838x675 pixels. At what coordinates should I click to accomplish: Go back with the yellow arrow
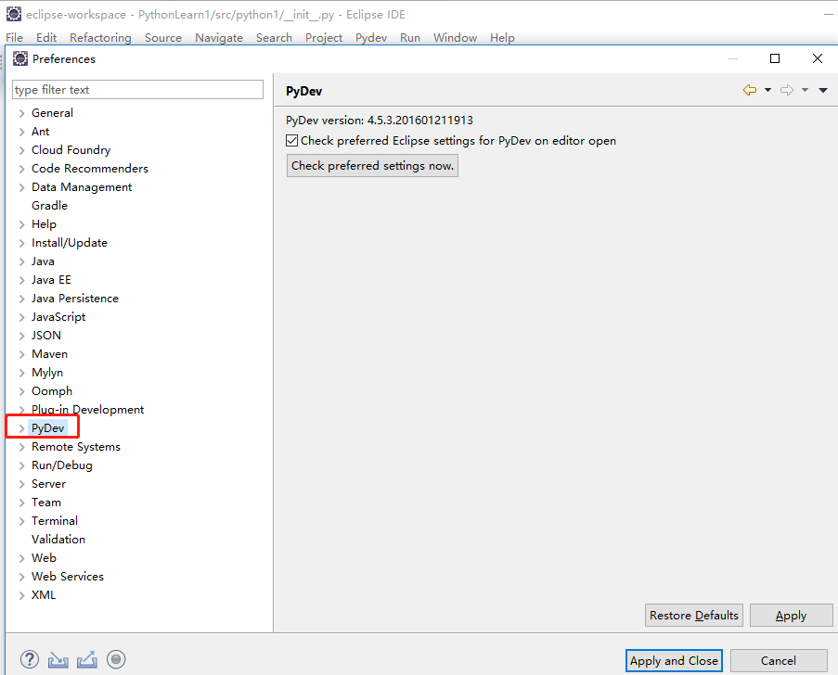point(750,90)
